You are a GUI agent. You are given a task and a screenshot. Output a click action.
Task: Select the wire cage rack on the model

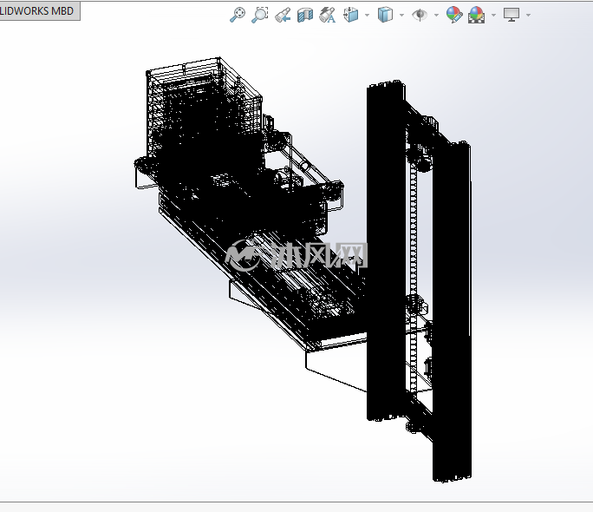(x=205, y=109)
